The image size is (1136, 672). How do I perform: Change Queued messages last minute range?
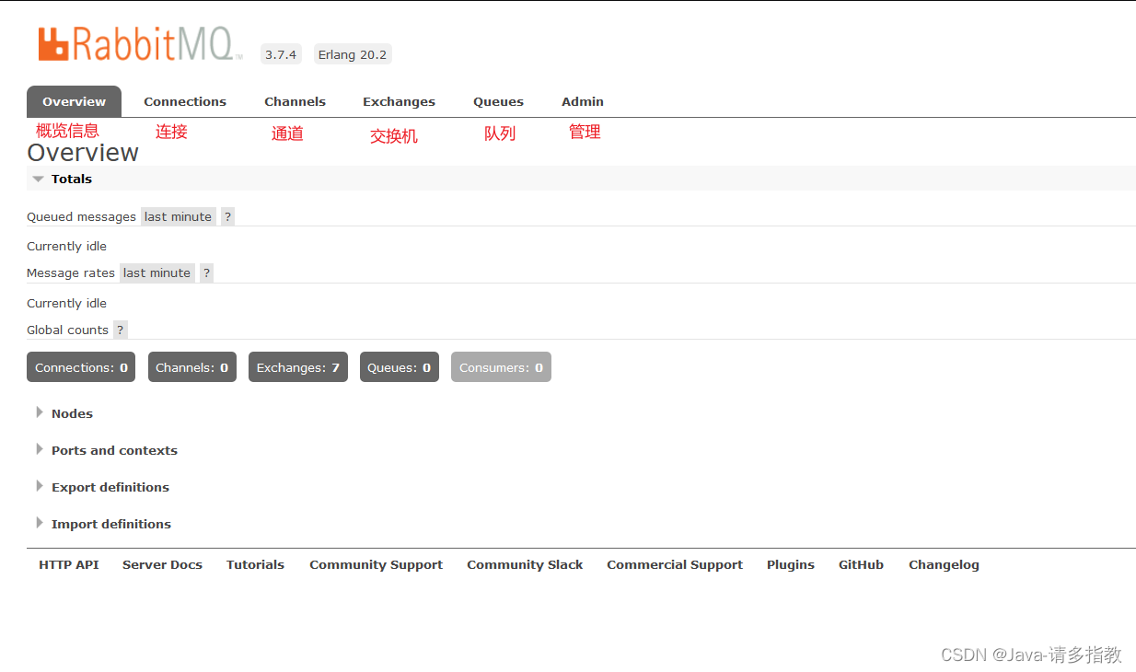[x=178, y=216]
